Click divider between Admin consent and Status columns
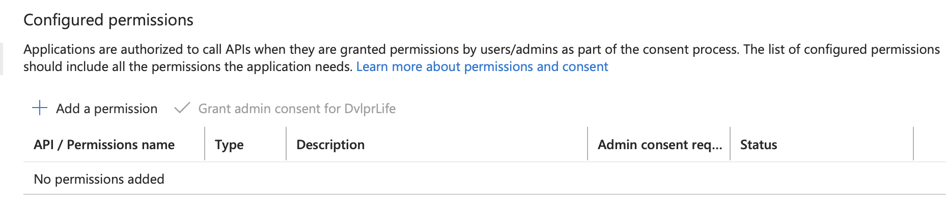The image size is (948, 208). click(730, 144)
